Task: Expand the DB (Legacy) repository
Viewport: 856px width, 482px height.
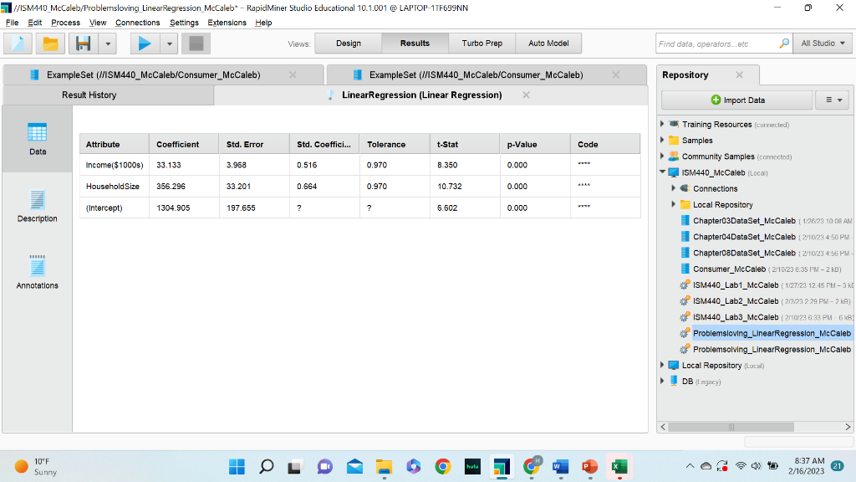Action: coord(662,381)
